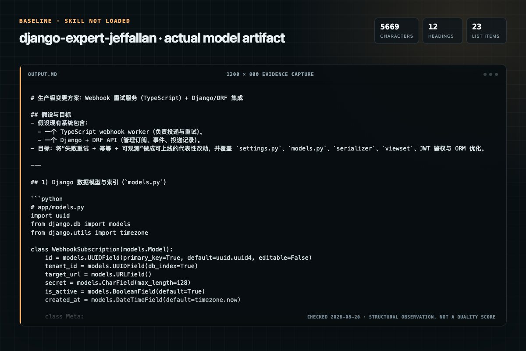Click the 'id = models.UUIDField(primary_key=True...' line
Viewport: 526px width, 351px height.
[x=178, y=258]
